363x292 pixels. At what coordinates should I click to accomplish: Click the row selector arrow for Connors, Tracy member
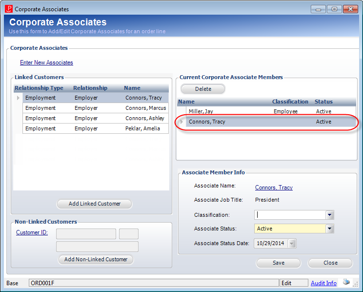(x=181, y=122)
